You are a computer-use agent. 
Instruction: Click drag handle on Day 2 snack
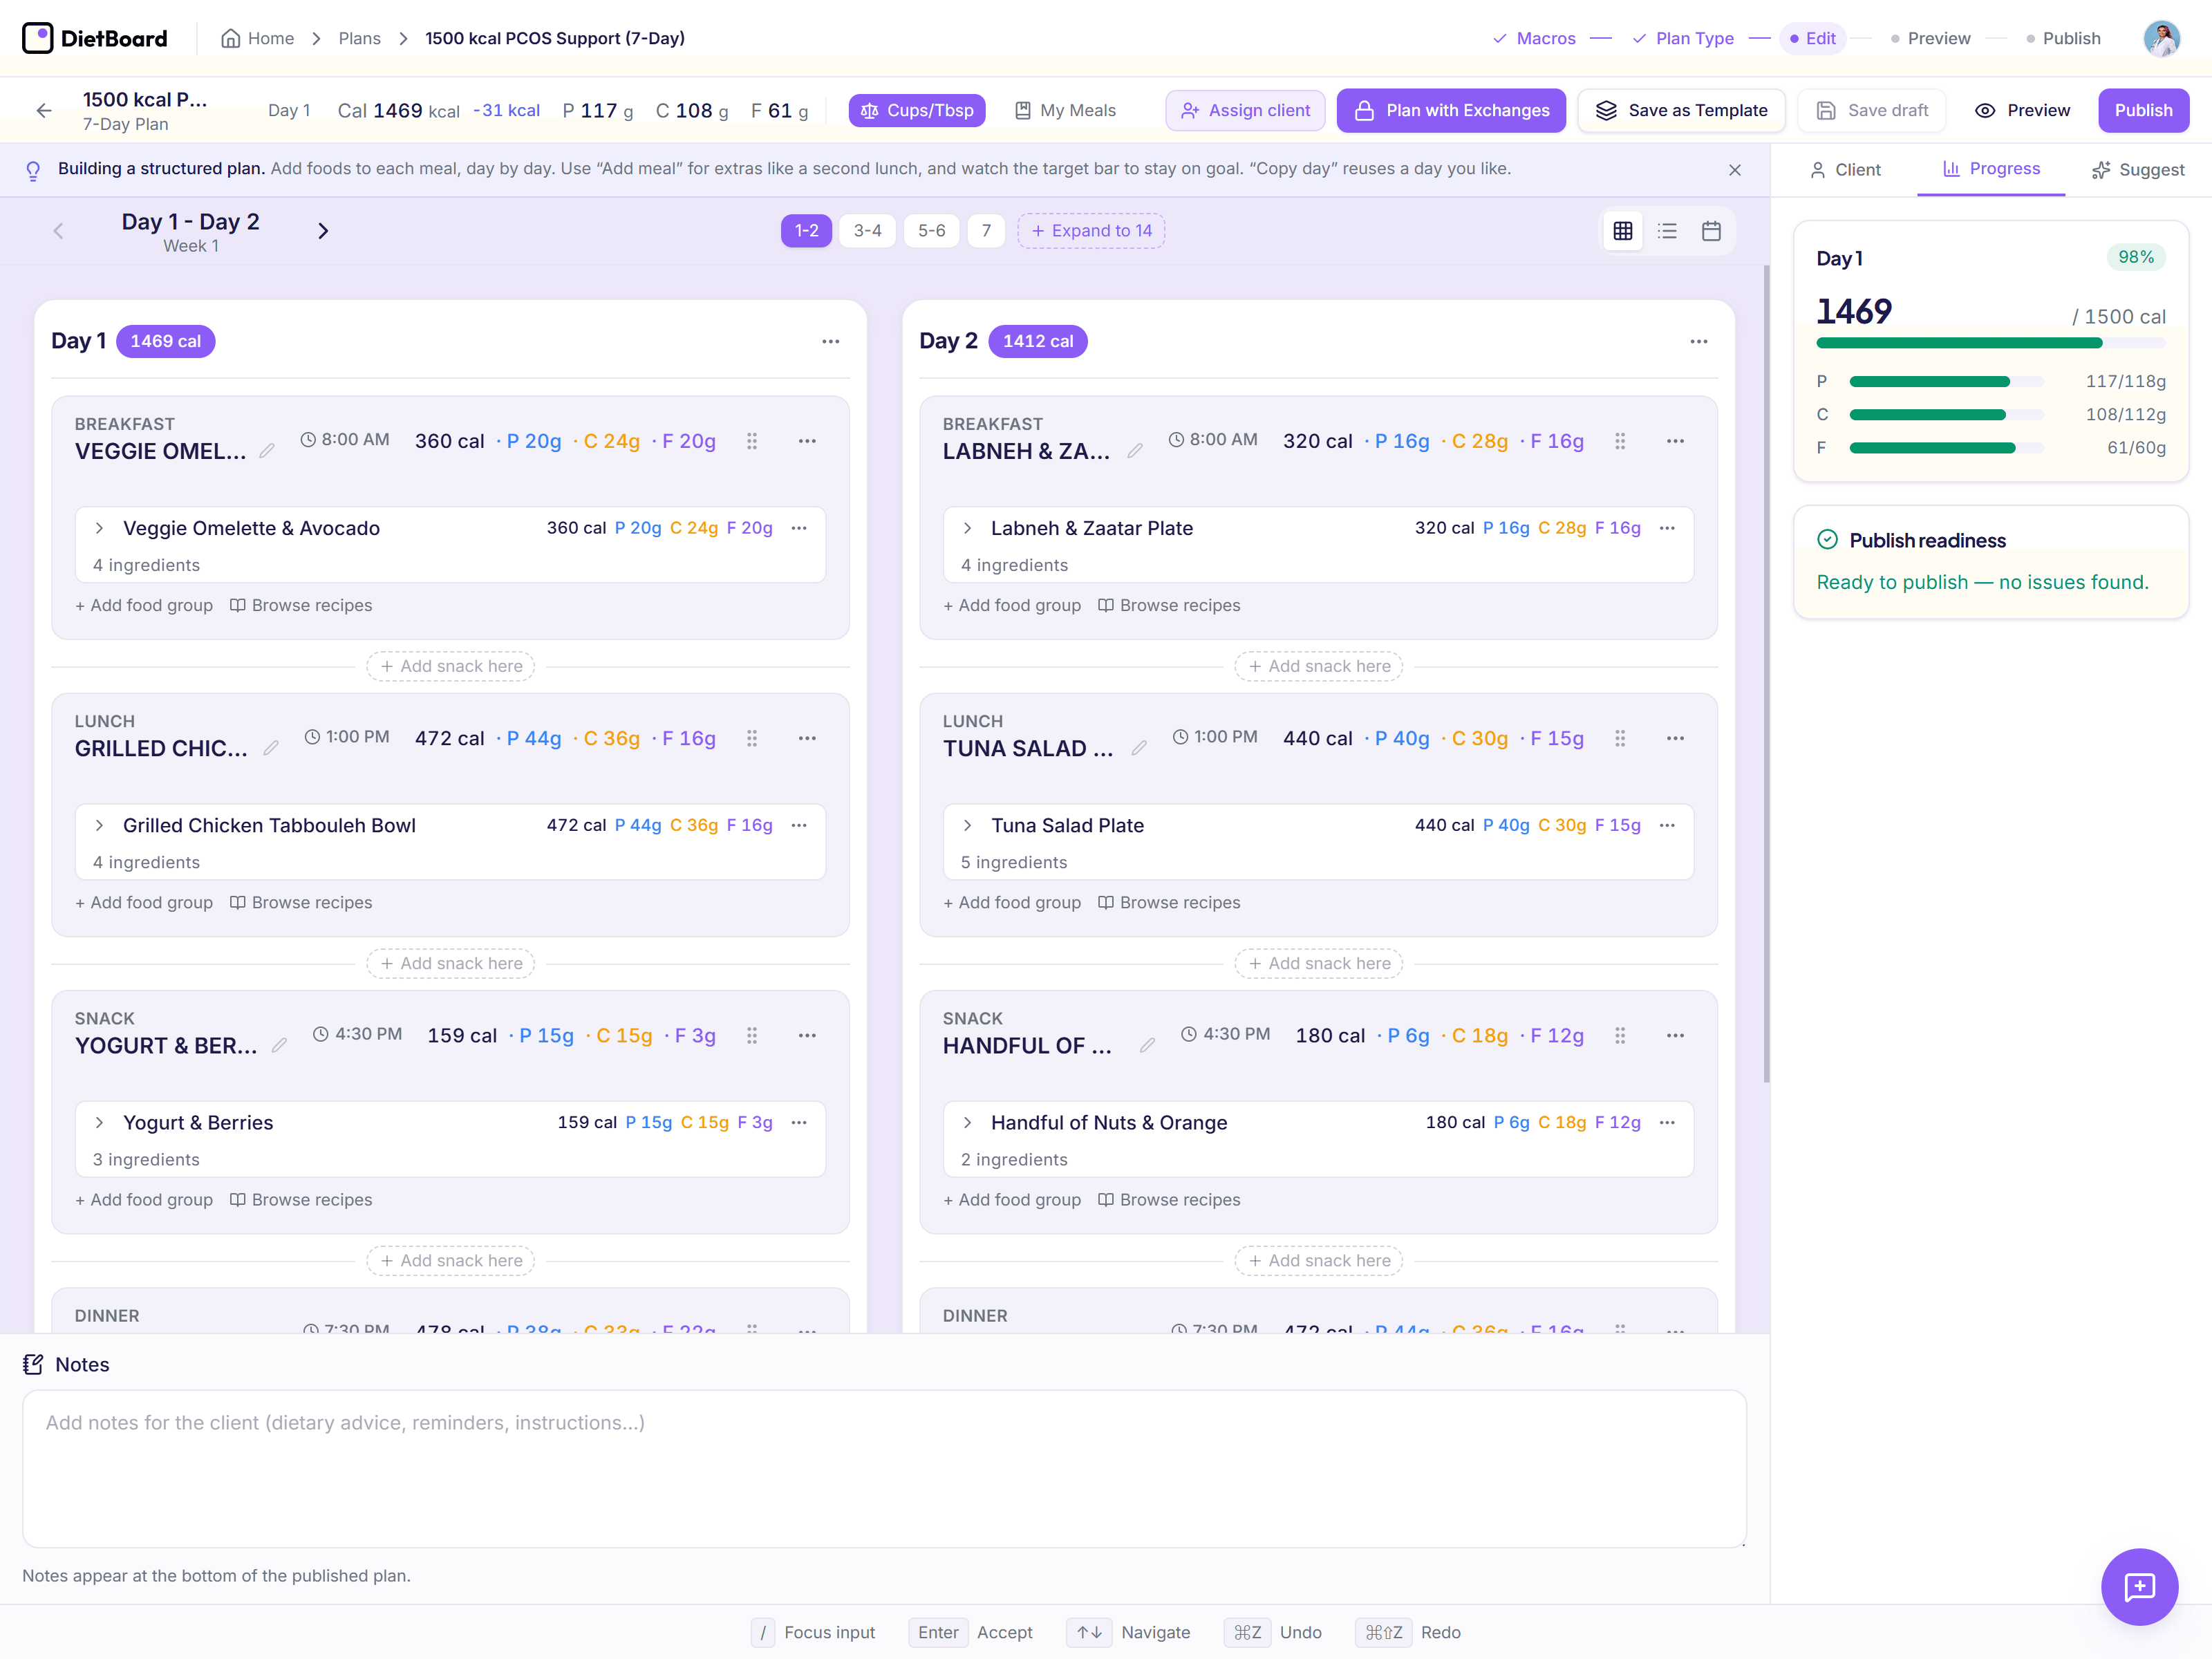coord(1620,1035)
